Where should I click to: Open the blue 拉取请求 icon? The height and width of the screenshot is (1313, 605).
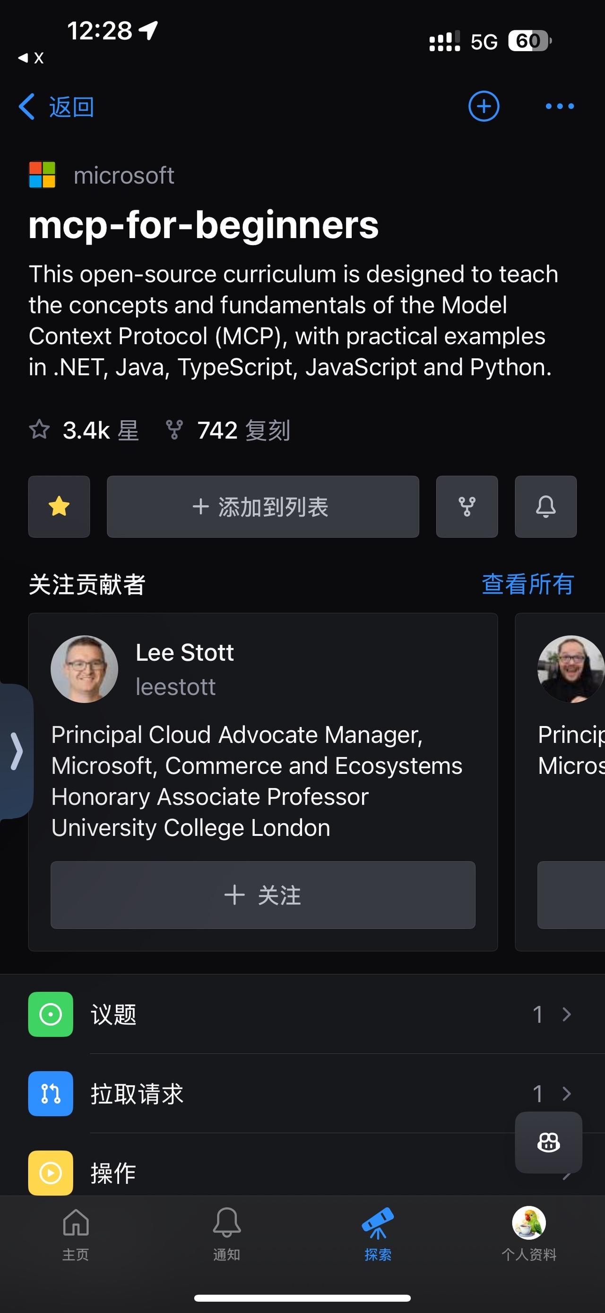point(51,1094)
